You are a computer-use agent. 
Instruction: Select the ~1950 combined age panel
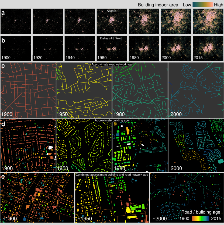click(112, 198)
